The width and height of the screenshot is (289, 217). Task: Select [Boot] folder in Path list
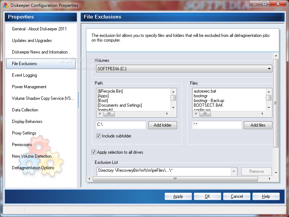coord(103,101)
